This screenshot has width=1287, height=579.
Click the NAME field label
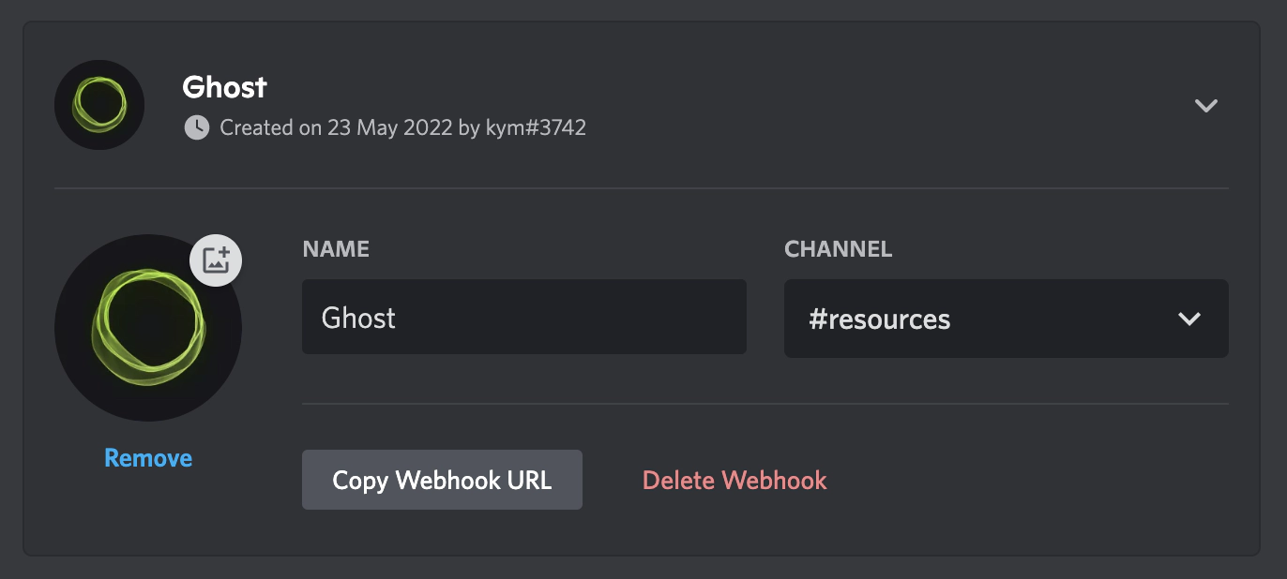tap(335, 249)
